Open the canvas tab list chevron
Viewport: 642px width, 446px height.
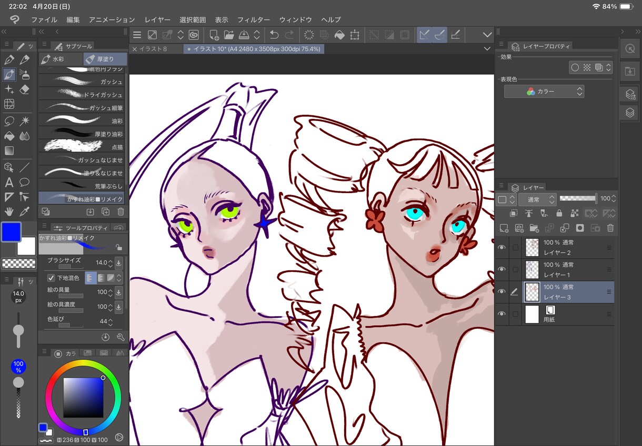pos(487,49)
